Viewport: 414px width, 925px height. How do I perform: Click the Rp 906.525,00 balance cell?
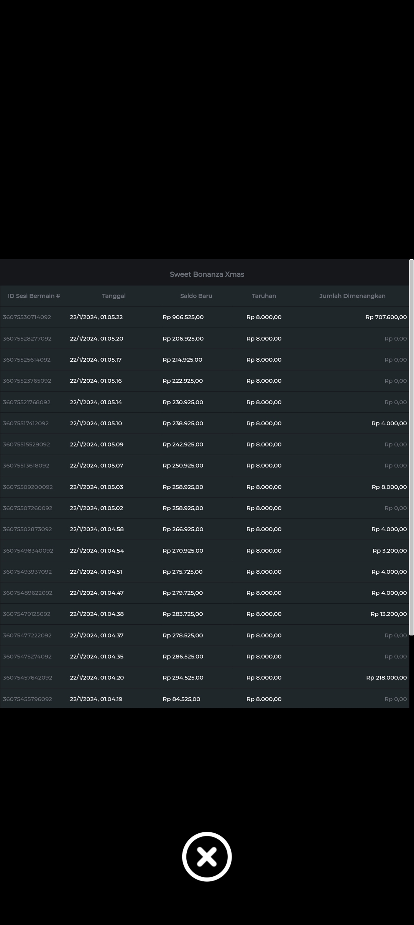[x=183, y=317]
